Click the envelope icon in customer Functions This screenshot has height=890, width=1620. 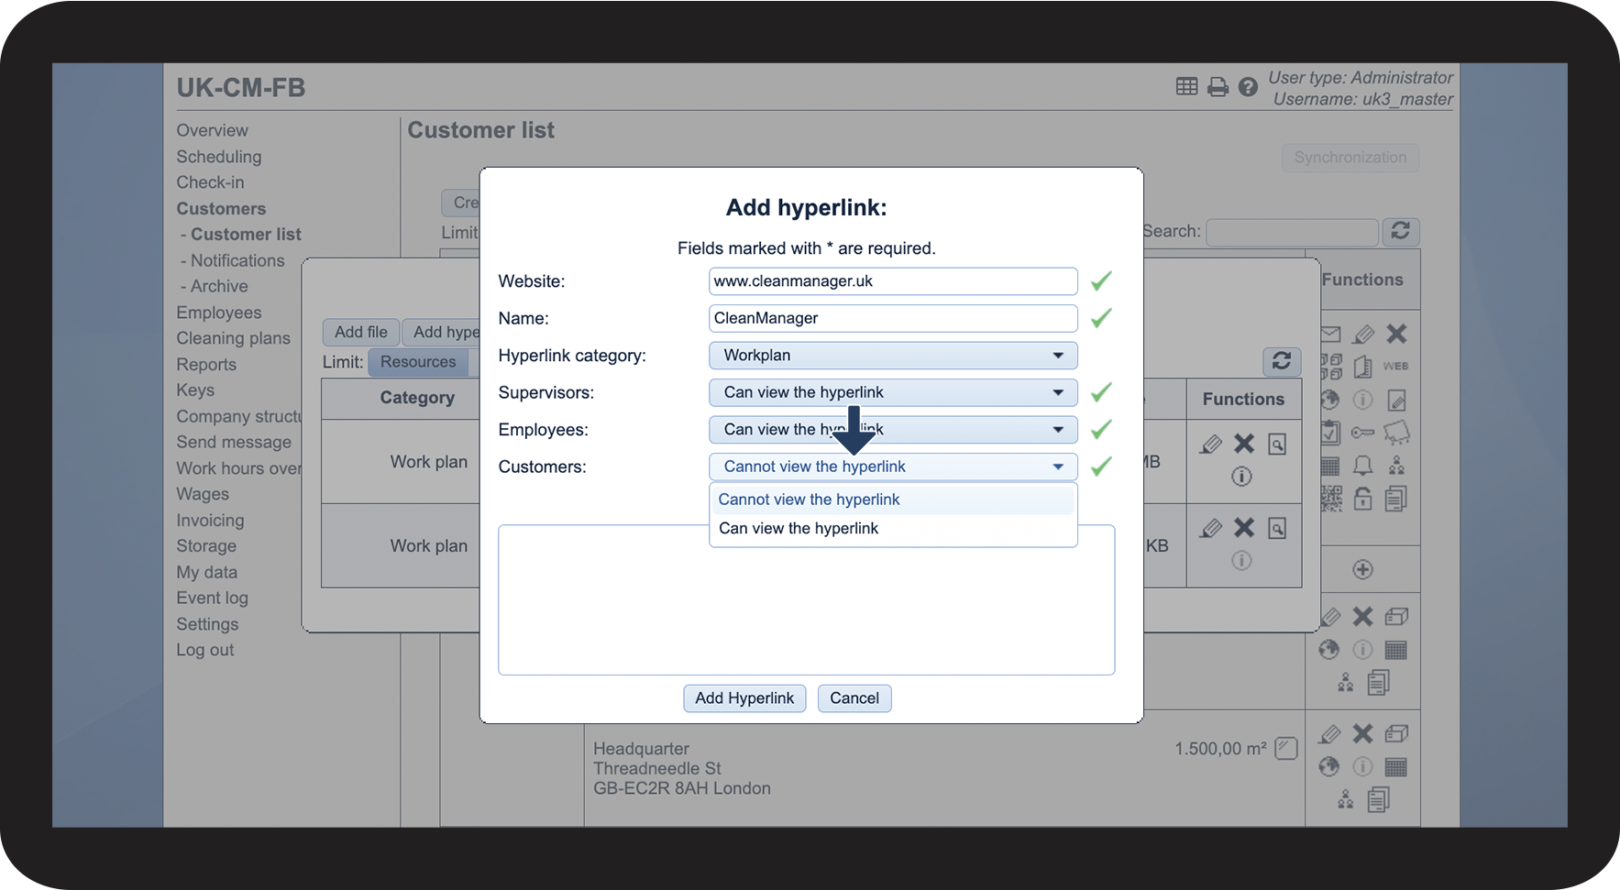coord(1330,334)
